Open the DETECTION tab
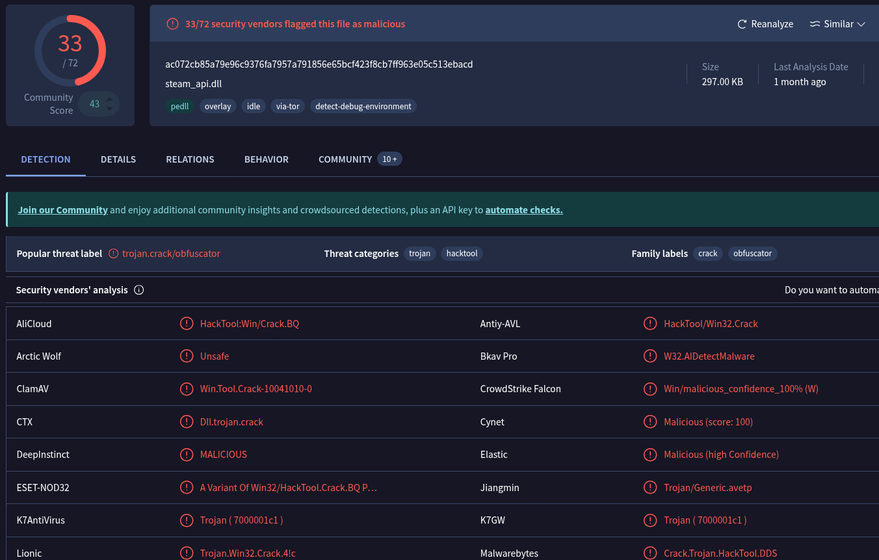This screenshot has width=879, height=560. coord(46,159)
